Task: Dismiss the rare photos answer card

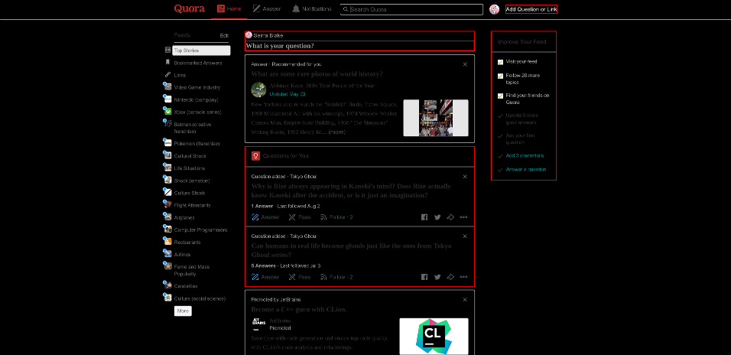Action: [x=465, y=64]
